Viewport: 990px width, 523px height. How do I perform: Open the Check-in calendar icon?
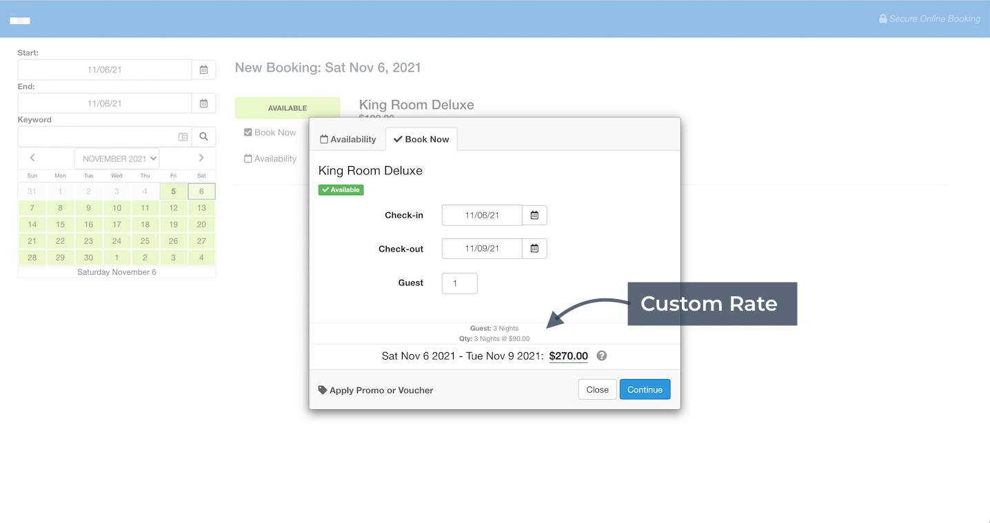coord(534,215)
